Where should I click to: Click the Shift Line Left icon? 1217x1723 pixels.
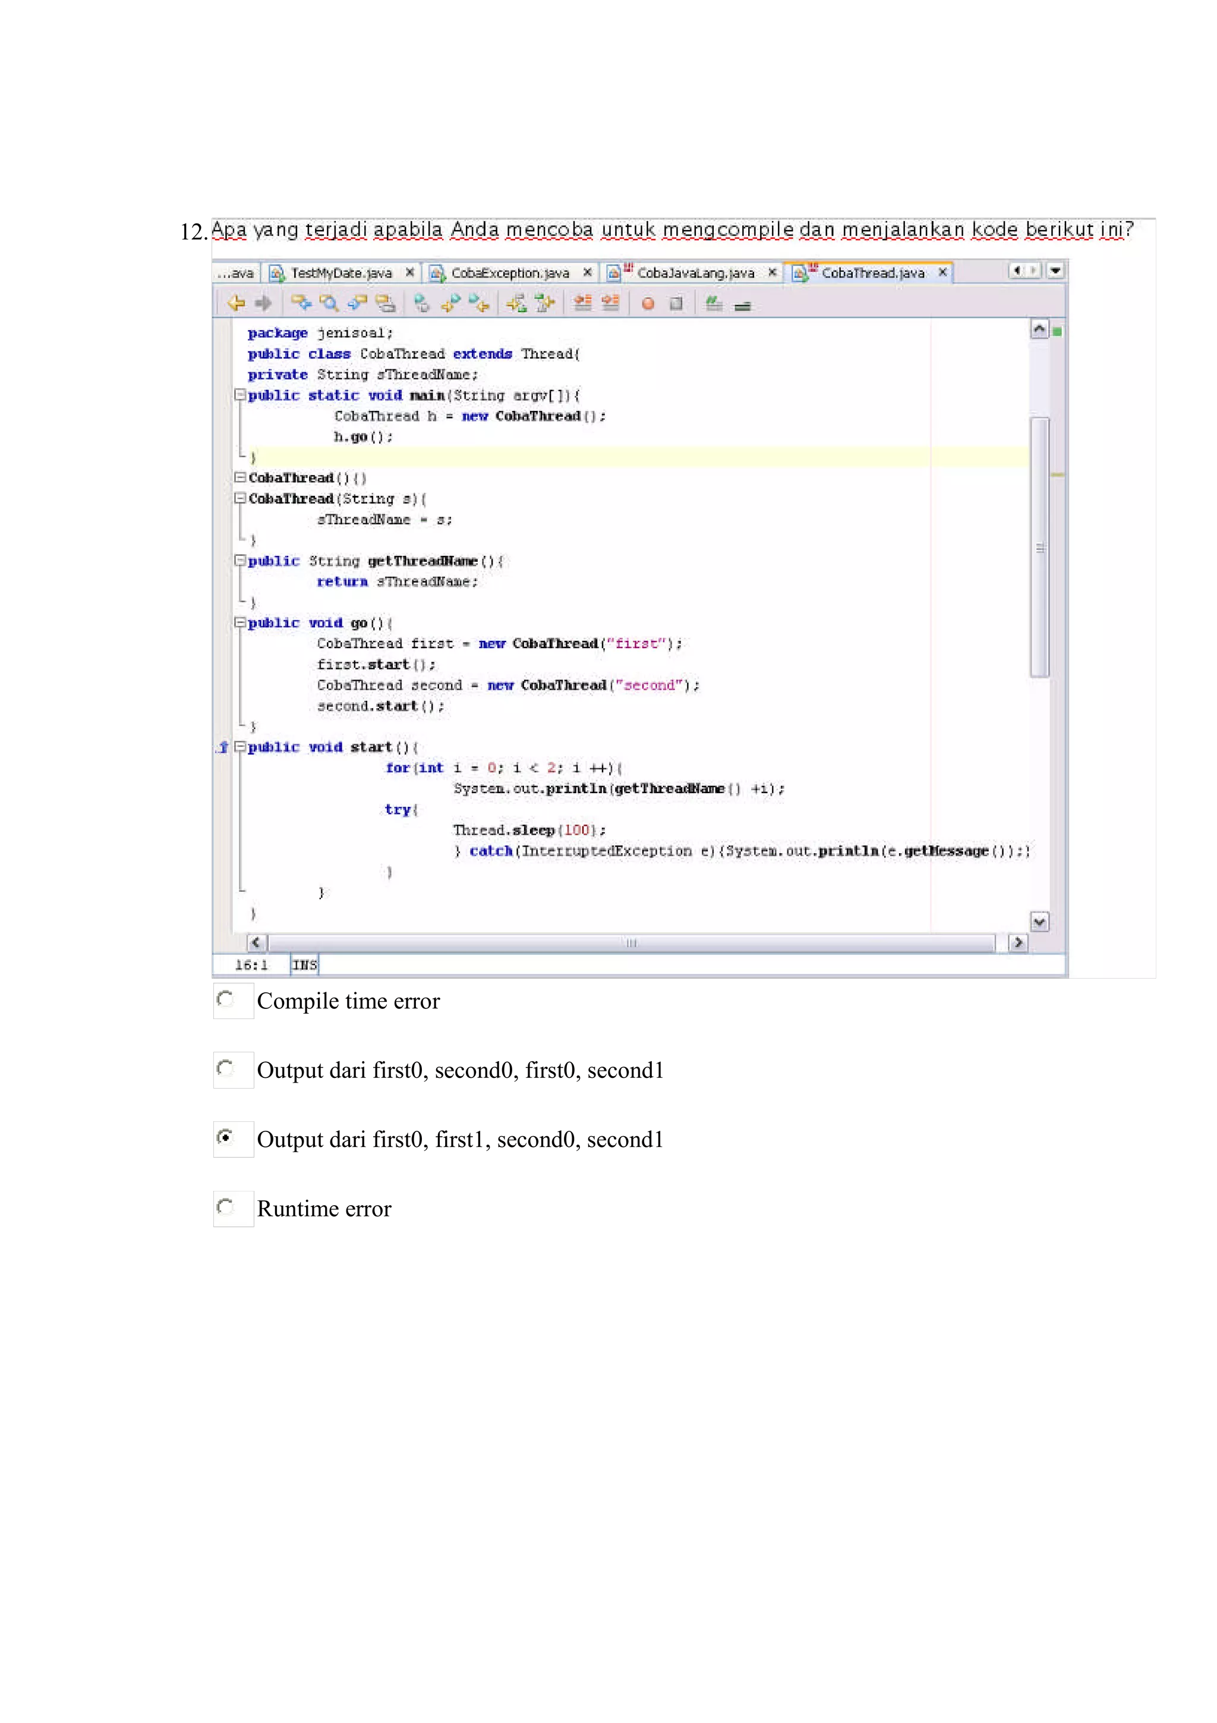click(582, 303)
